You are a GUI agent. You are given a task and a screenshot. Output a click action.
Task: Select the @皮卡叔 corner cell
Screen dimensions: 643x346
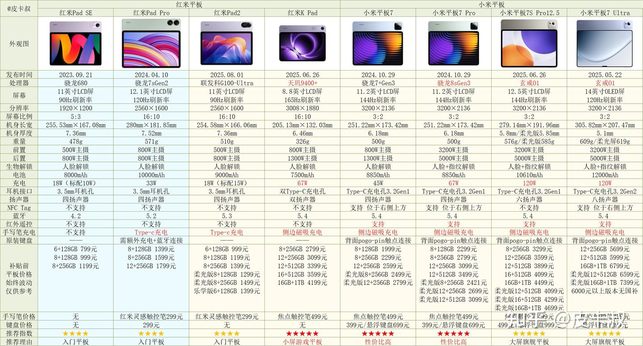click(19, 8)
